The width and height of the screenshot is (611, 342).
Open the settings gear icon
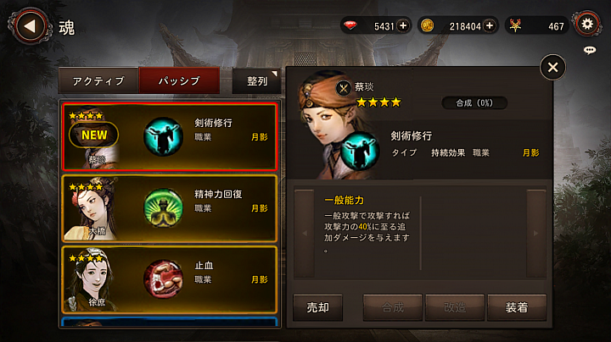click(x=587, y=24)
